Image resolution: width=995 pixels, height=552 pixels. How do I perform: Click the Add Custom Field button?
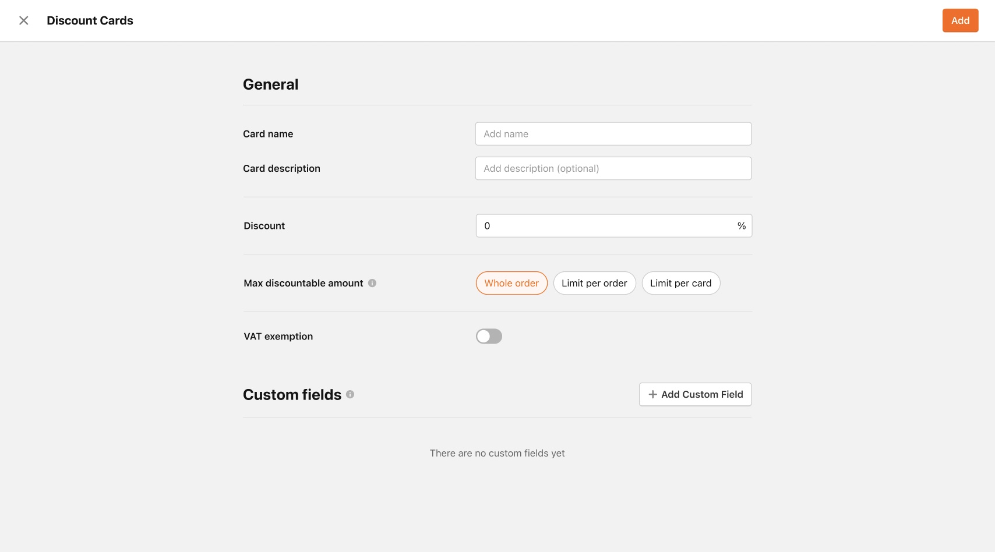pos(695,394)
